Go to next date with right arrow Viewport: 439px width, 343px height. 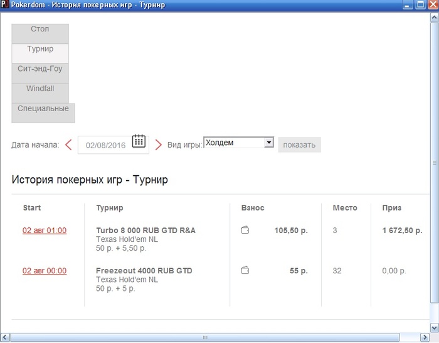[x=159, y=145]
